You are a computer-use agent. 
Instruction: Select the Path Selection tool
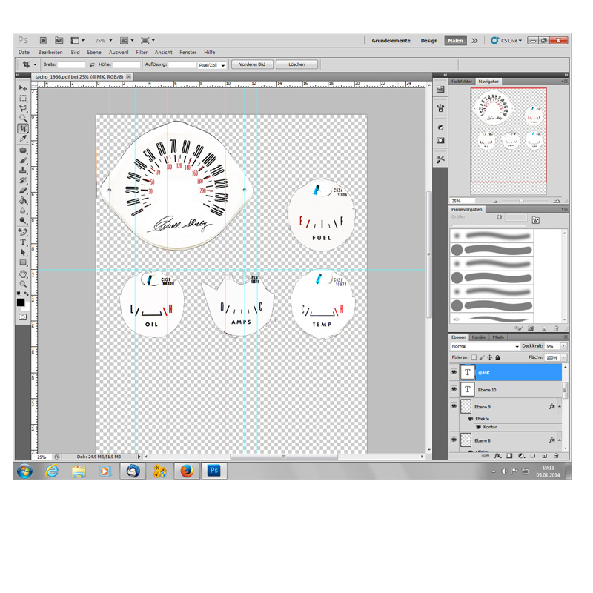point(23,252)
